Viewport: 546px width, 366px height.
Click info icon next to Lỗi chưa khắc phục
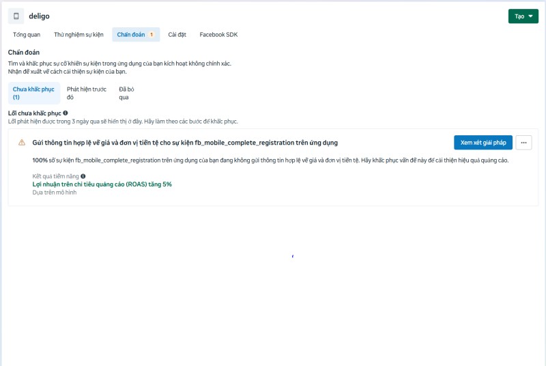click(x=66, y=113)
